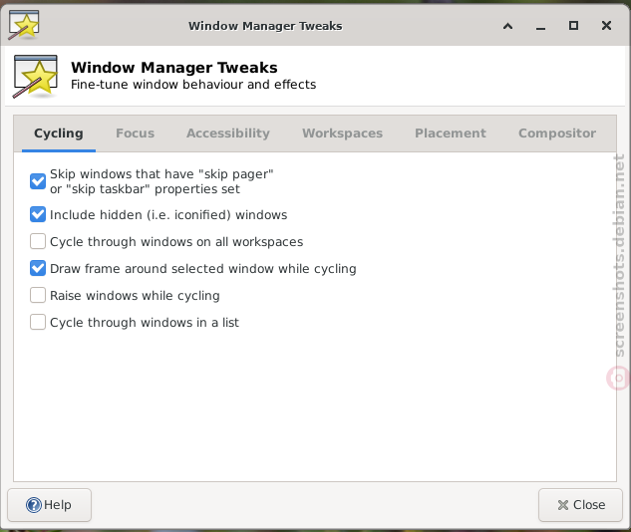Enable Cycle through windows on all workspaces
631x532 pixels.
pyautogui.click(x=38, y=242)
